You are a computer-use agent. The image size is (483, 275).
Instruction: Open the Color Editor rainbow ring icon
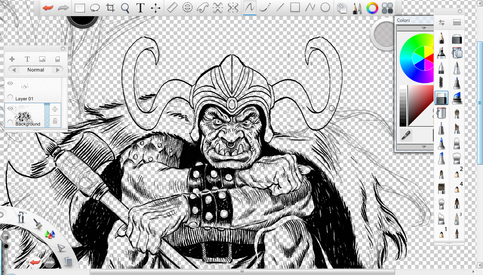coord(372,8)
